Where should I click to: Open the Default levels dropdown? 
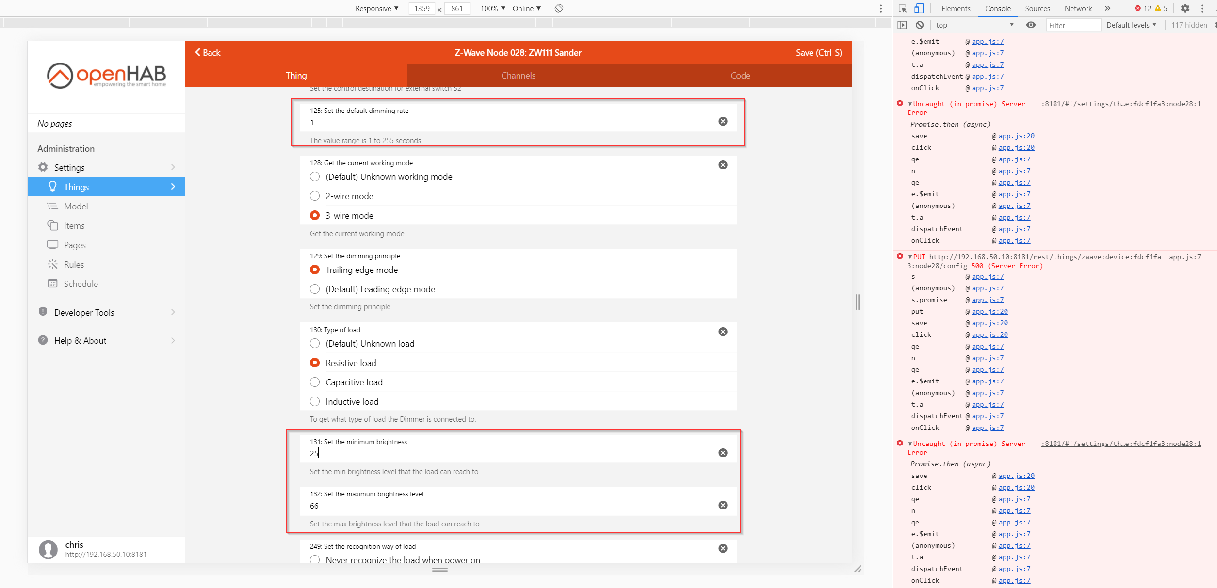pos(1132,25)
